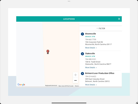The width and height of the screenshot is (138, 104).
Task: Open the Statesville location title
Action: (90, 53)
